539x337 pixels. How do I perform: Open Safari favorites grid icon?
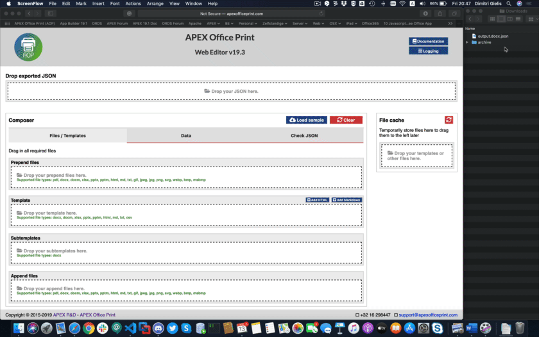[7, 23]
